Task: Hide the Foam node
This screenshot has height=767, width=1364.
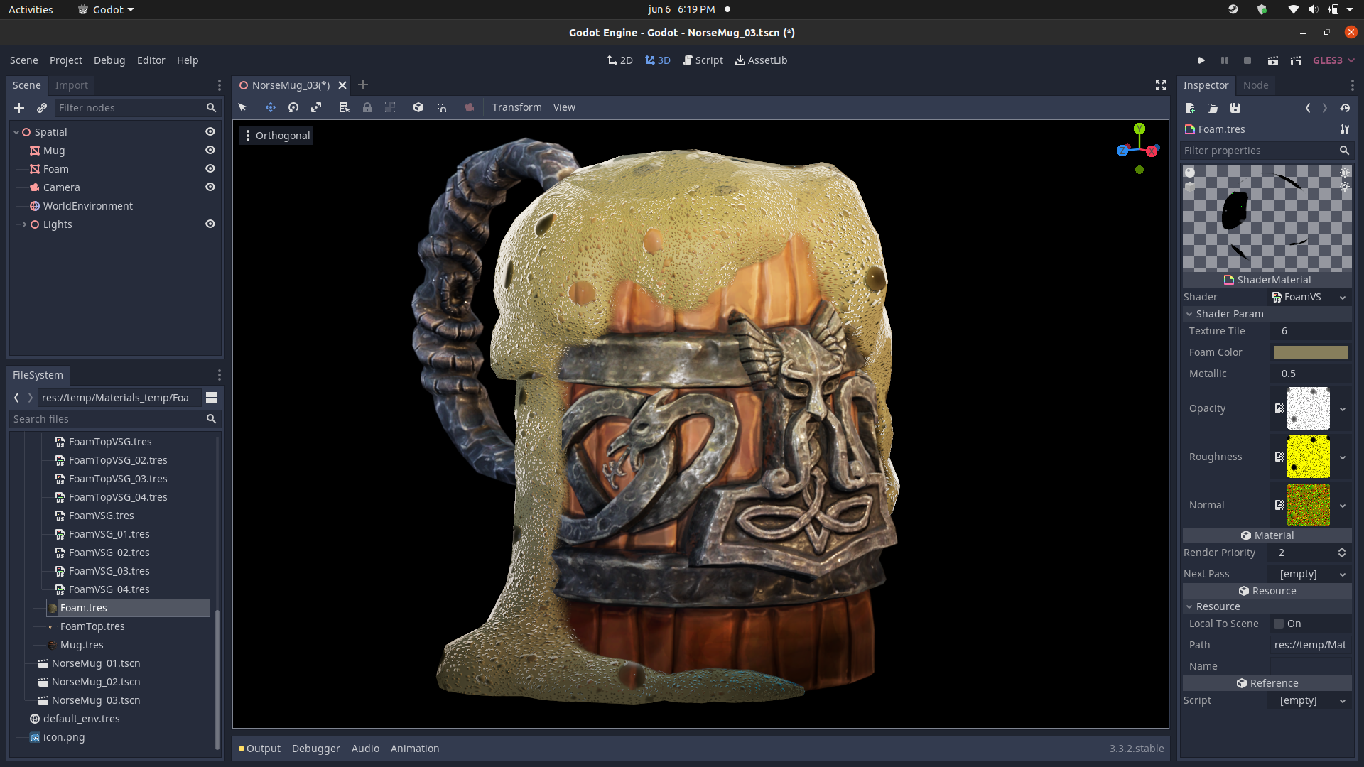Action: [x=210, y=168]
